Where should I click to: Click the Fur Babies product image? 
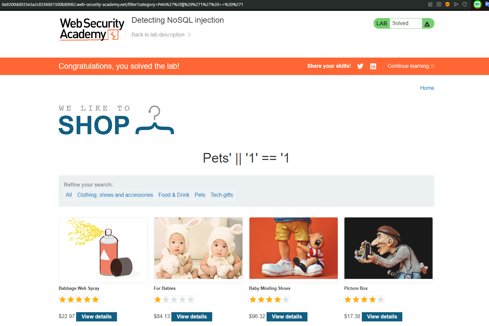198,248
